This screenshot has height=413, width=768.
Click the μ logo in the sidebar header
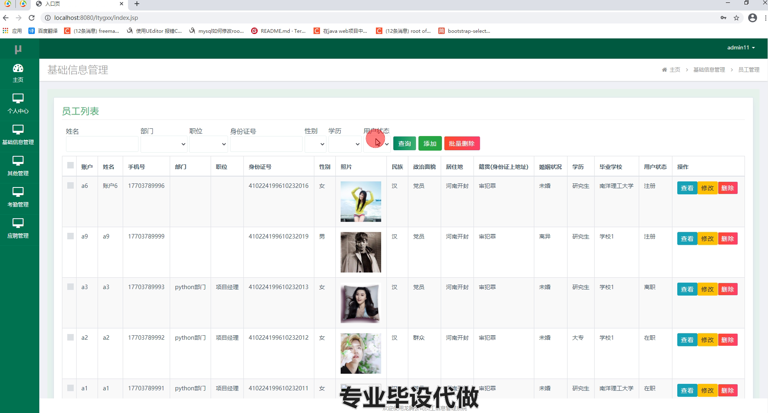coord(18,49)
